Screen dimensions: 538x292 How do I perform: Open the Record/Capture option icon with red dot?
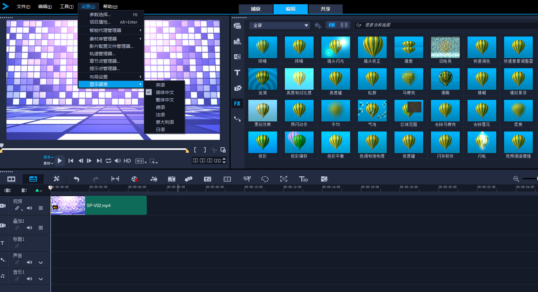pyautogui.click(x=135, y=179)
